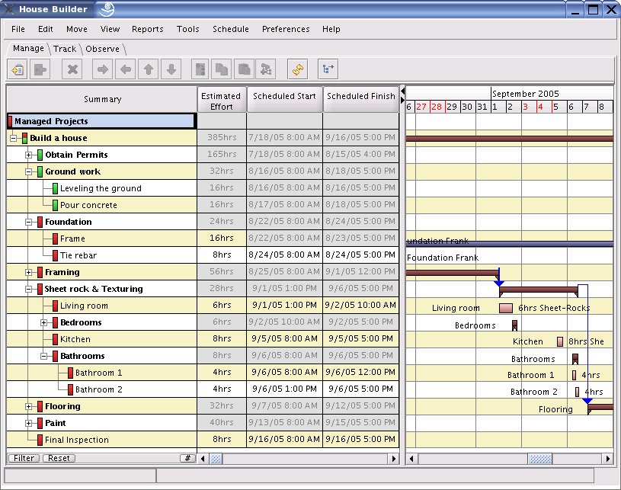Click Tie rebar scheduled start 8/24/05 8:00 AM

pyautogui.click(x=284, y=255)
